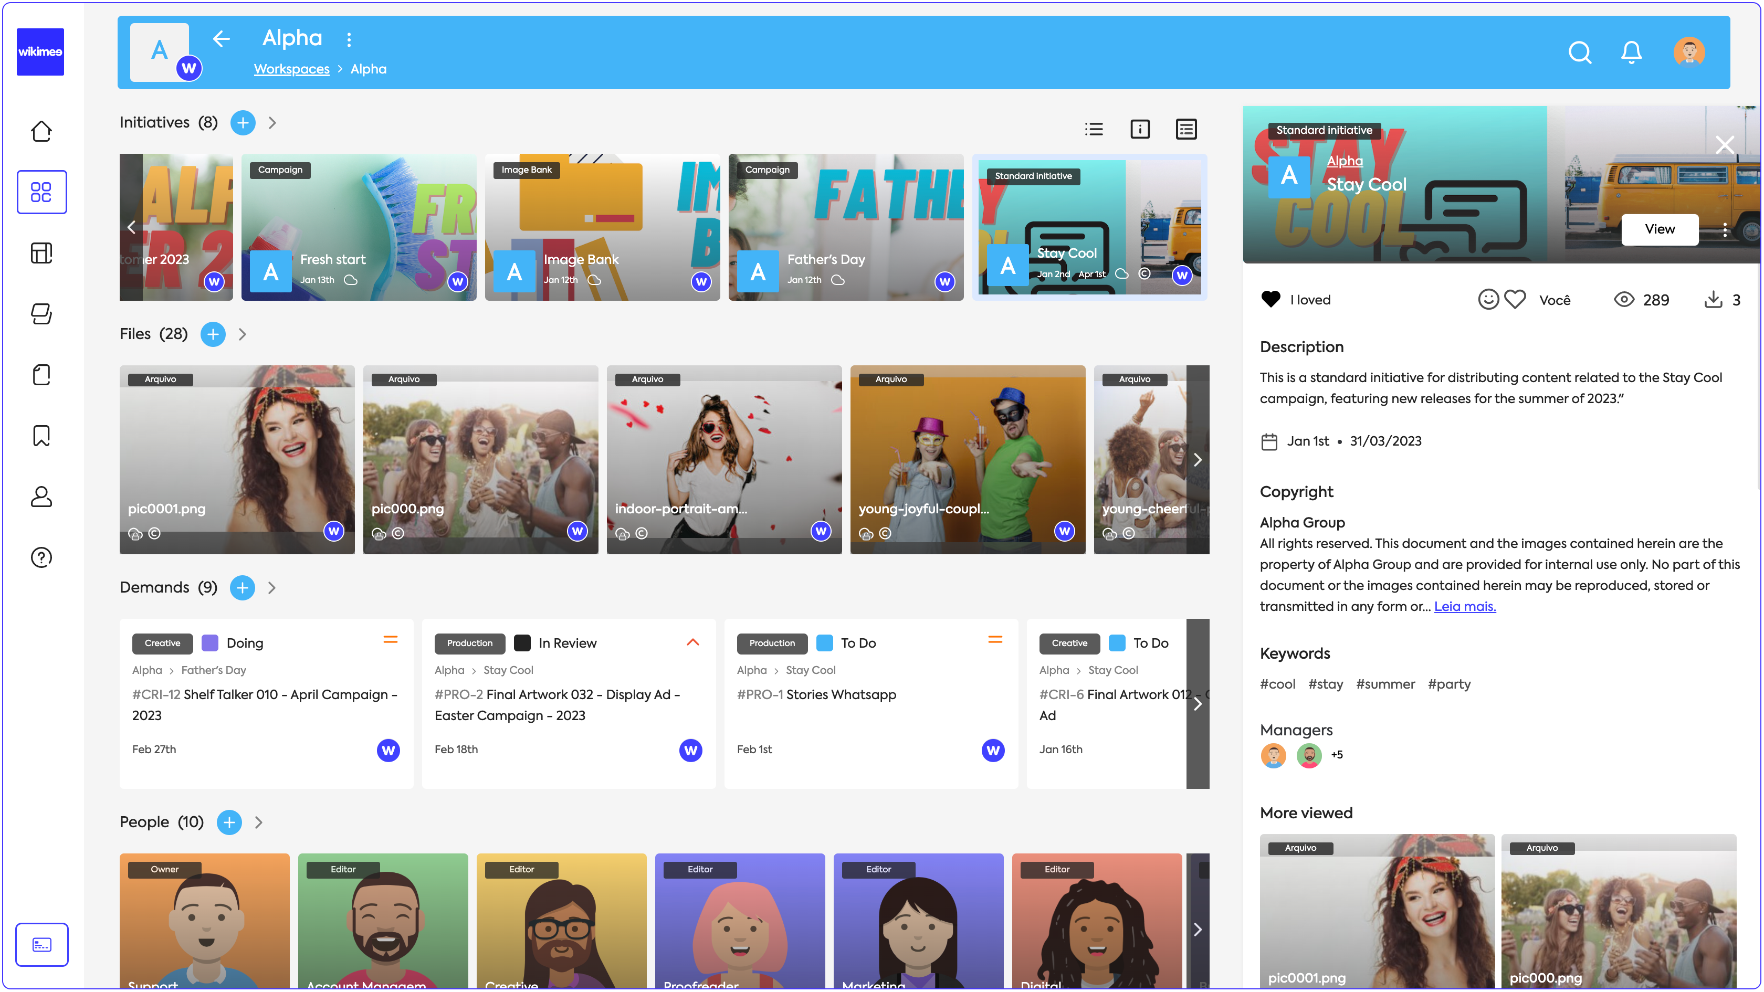This screenshot has width=1764, height=992.
Task: Open Stay Cool panel three-dot menu
Action: click(x=1724, y=229)
